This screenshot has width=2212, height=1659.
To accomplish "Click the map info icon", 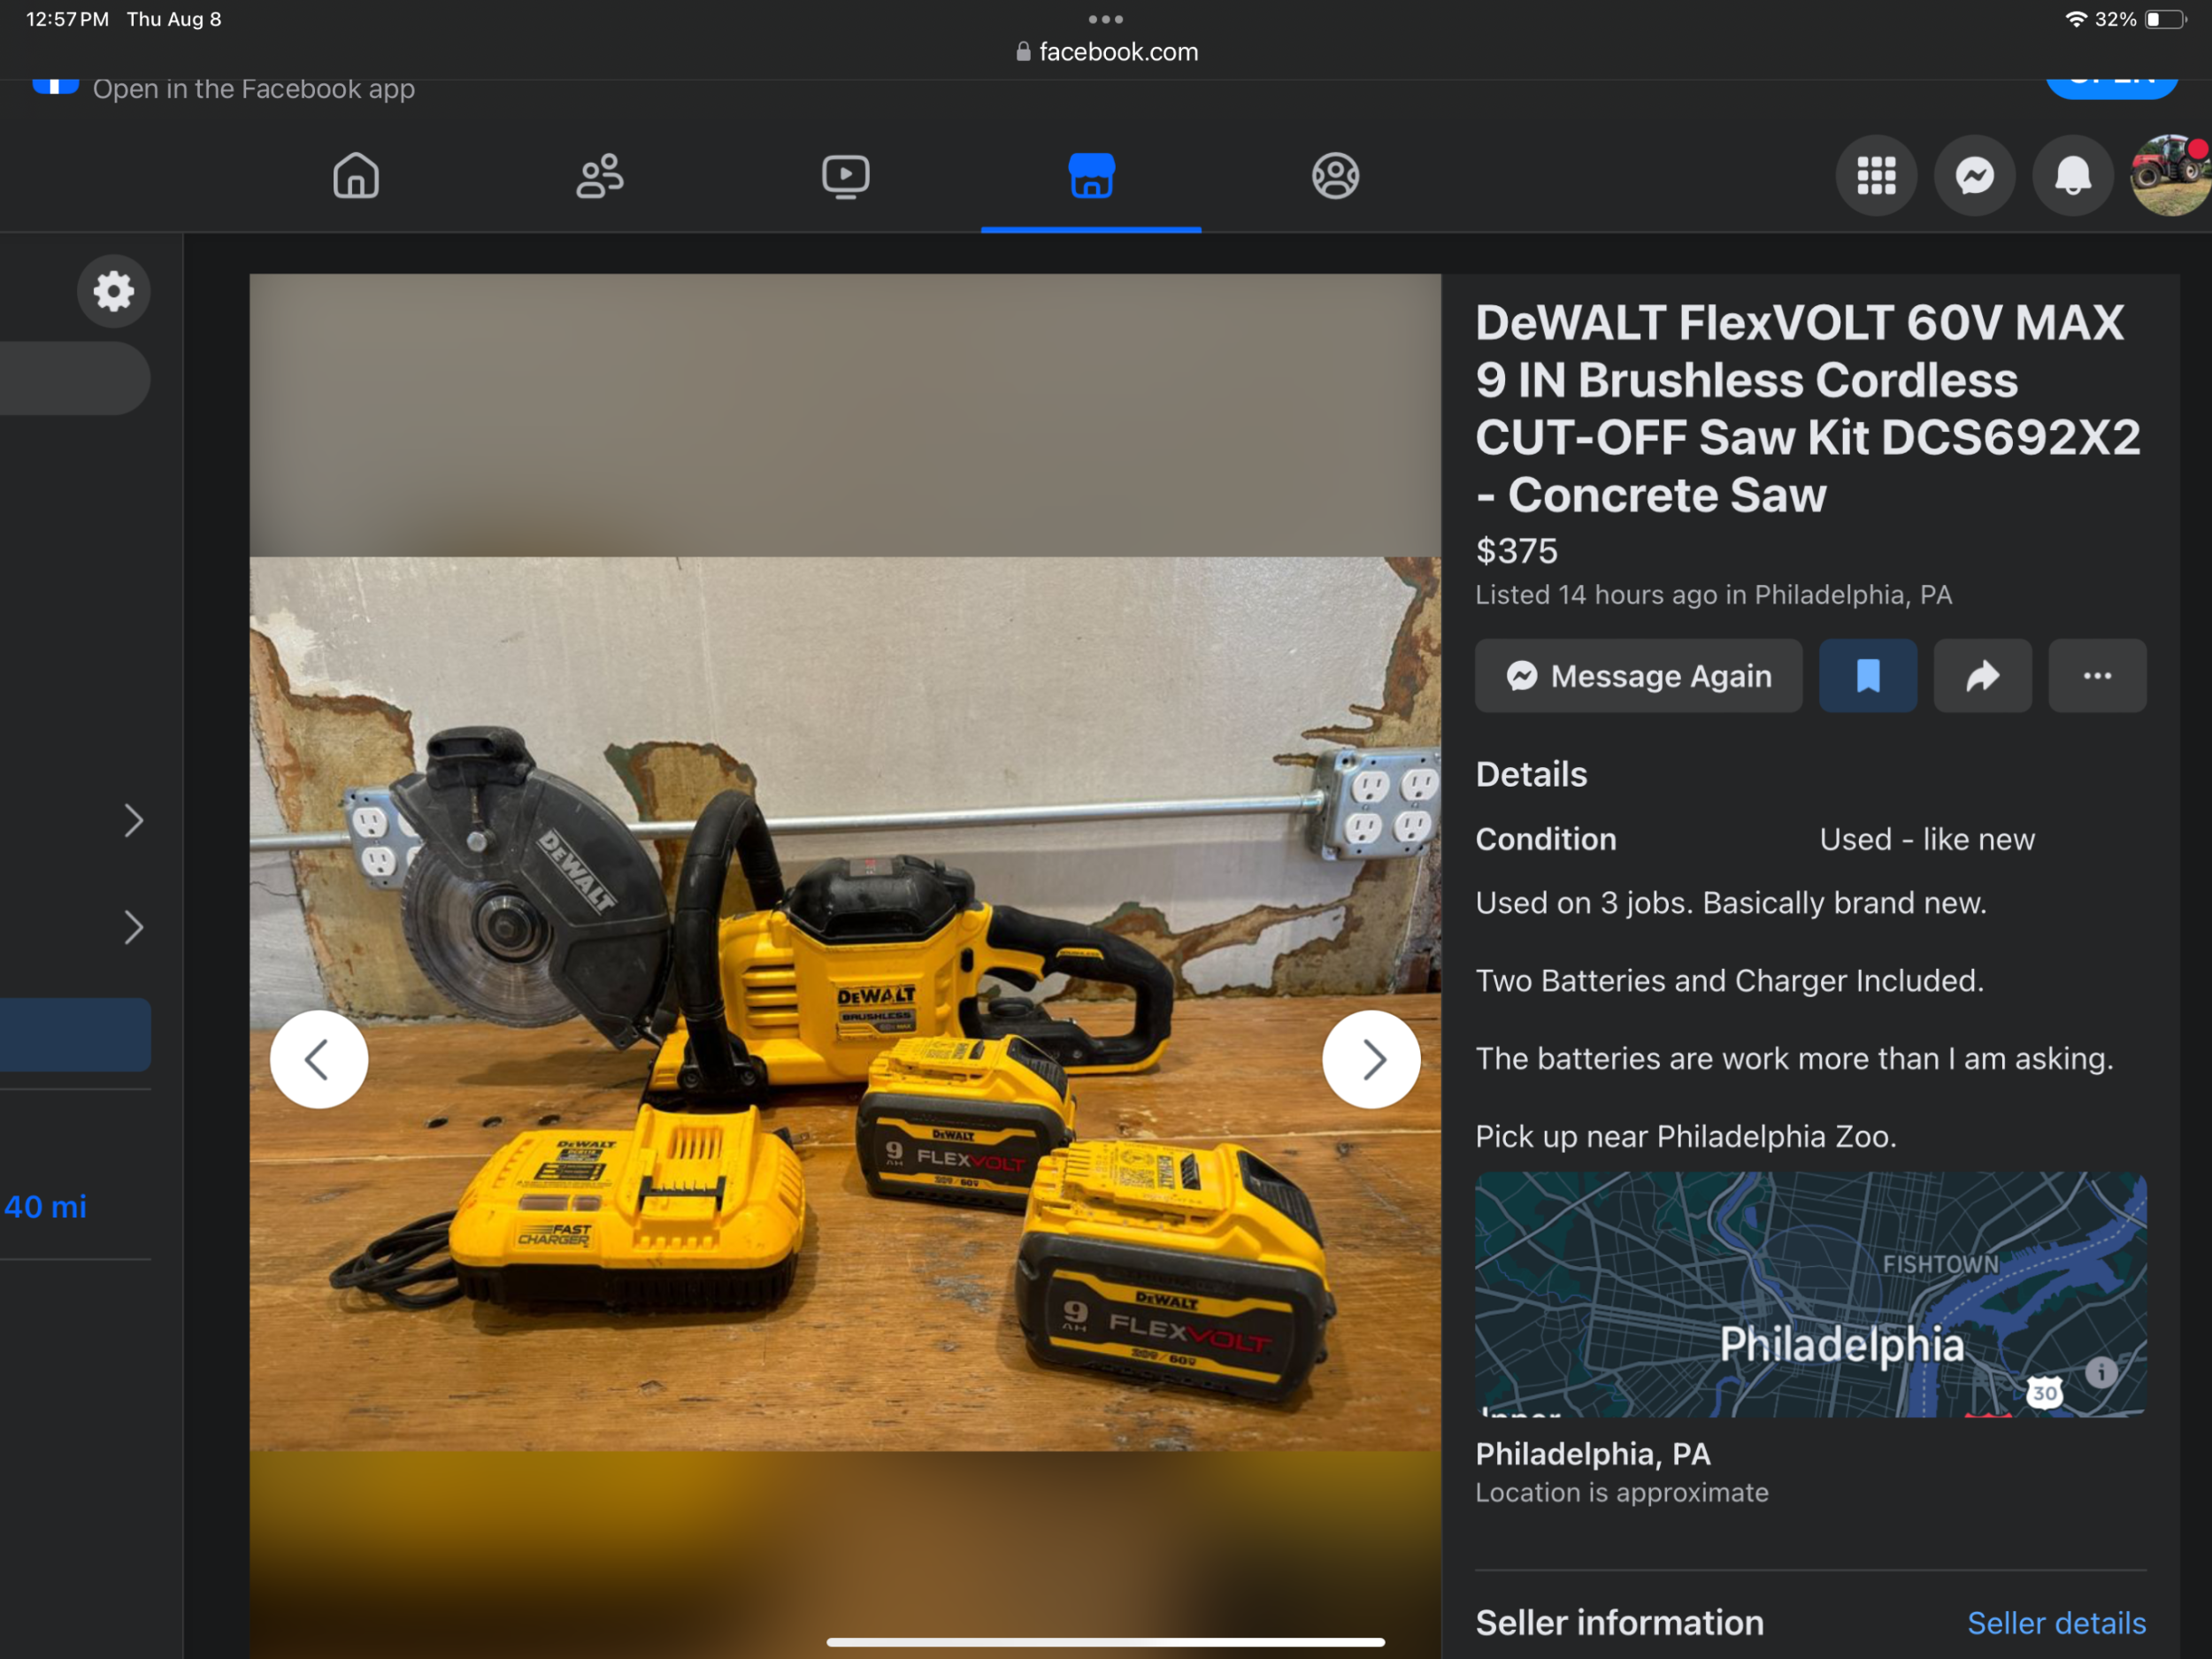I will [x=2100, y=1372].
